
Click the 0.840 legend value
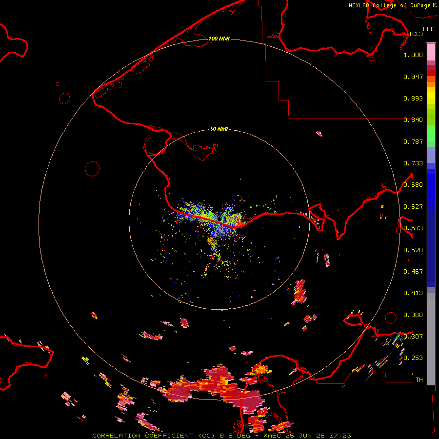click(413, 120)
